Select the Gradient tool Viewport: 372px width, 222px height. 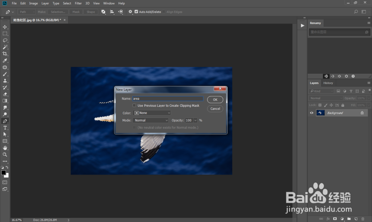point(5,101)
